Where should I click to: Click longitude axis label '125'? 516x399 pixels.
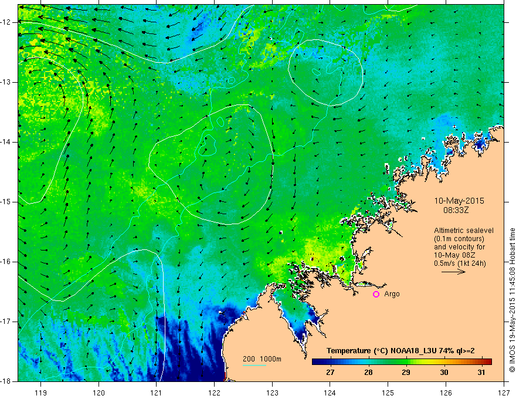pyautogui.click(x=388, y=393)
